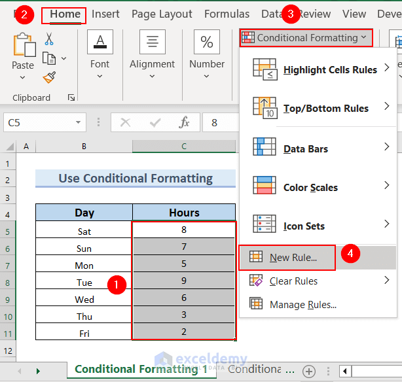Open the Number format percent icon
The width and height of the screenshot is (402, 382).
point(207,42)
